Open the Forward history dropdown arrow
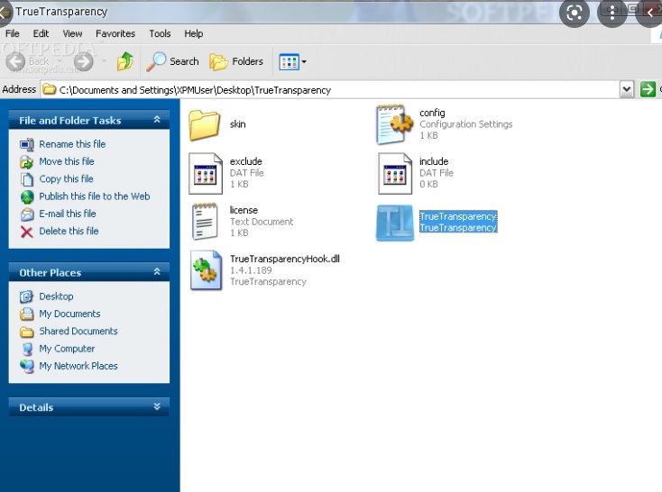Viewport: 662px width, 492px height. tap(104, 61)
